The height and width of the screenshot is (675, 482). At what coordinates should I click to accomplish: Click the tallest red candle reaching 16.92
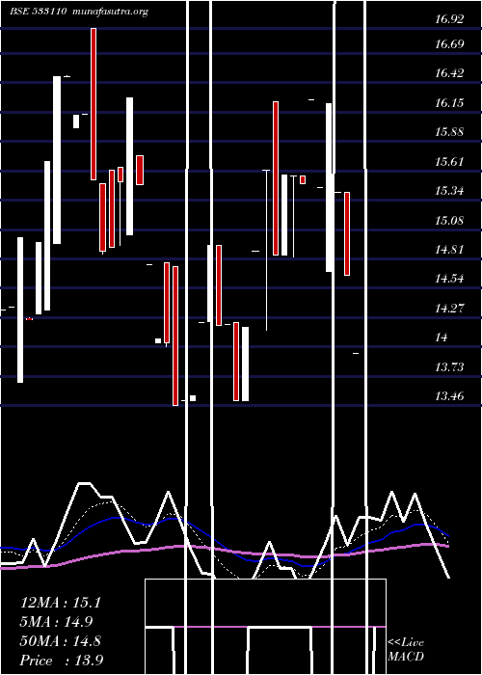click(94, 104)
